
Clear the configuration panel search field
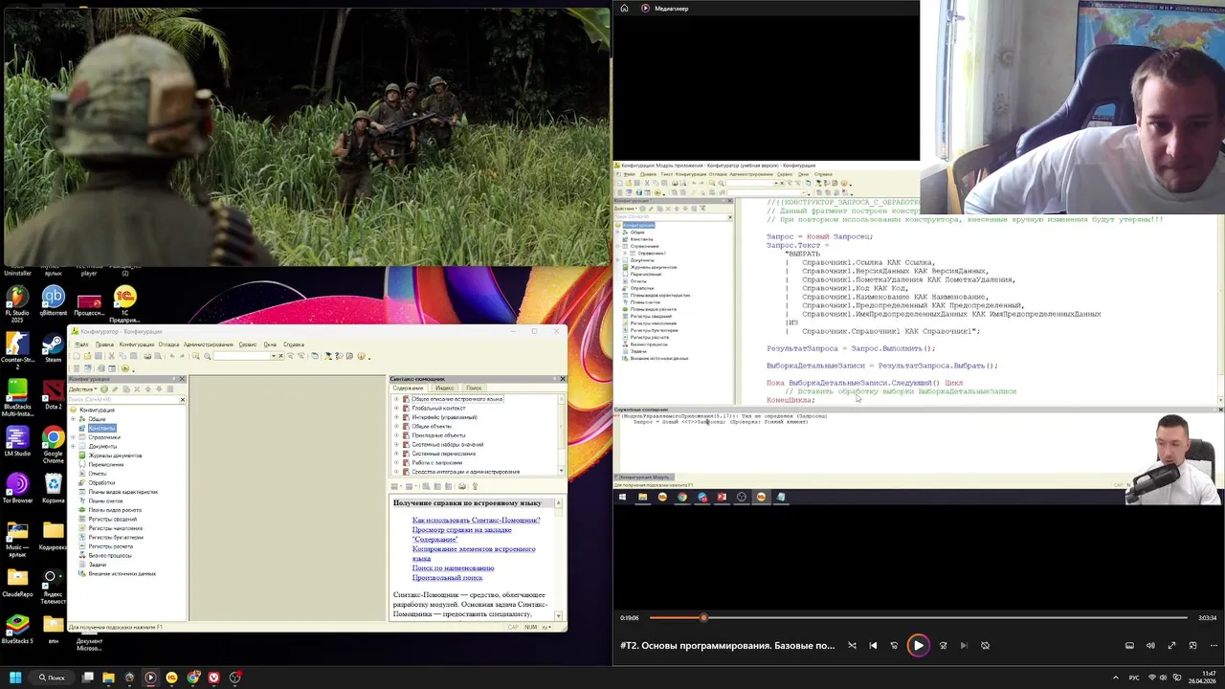pos(183,399)
